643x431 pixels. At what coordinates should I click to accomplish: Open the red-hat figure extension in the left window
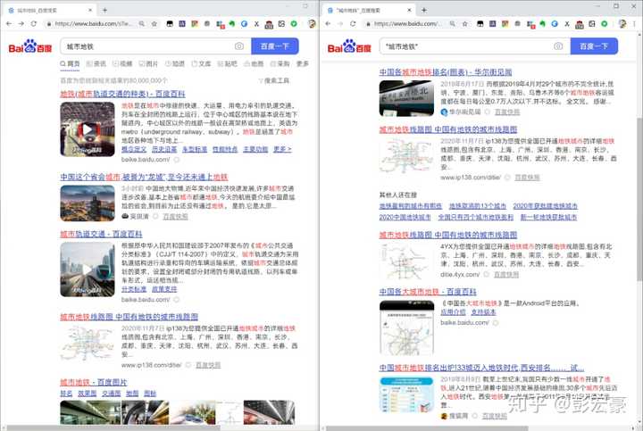pos(269,25)
